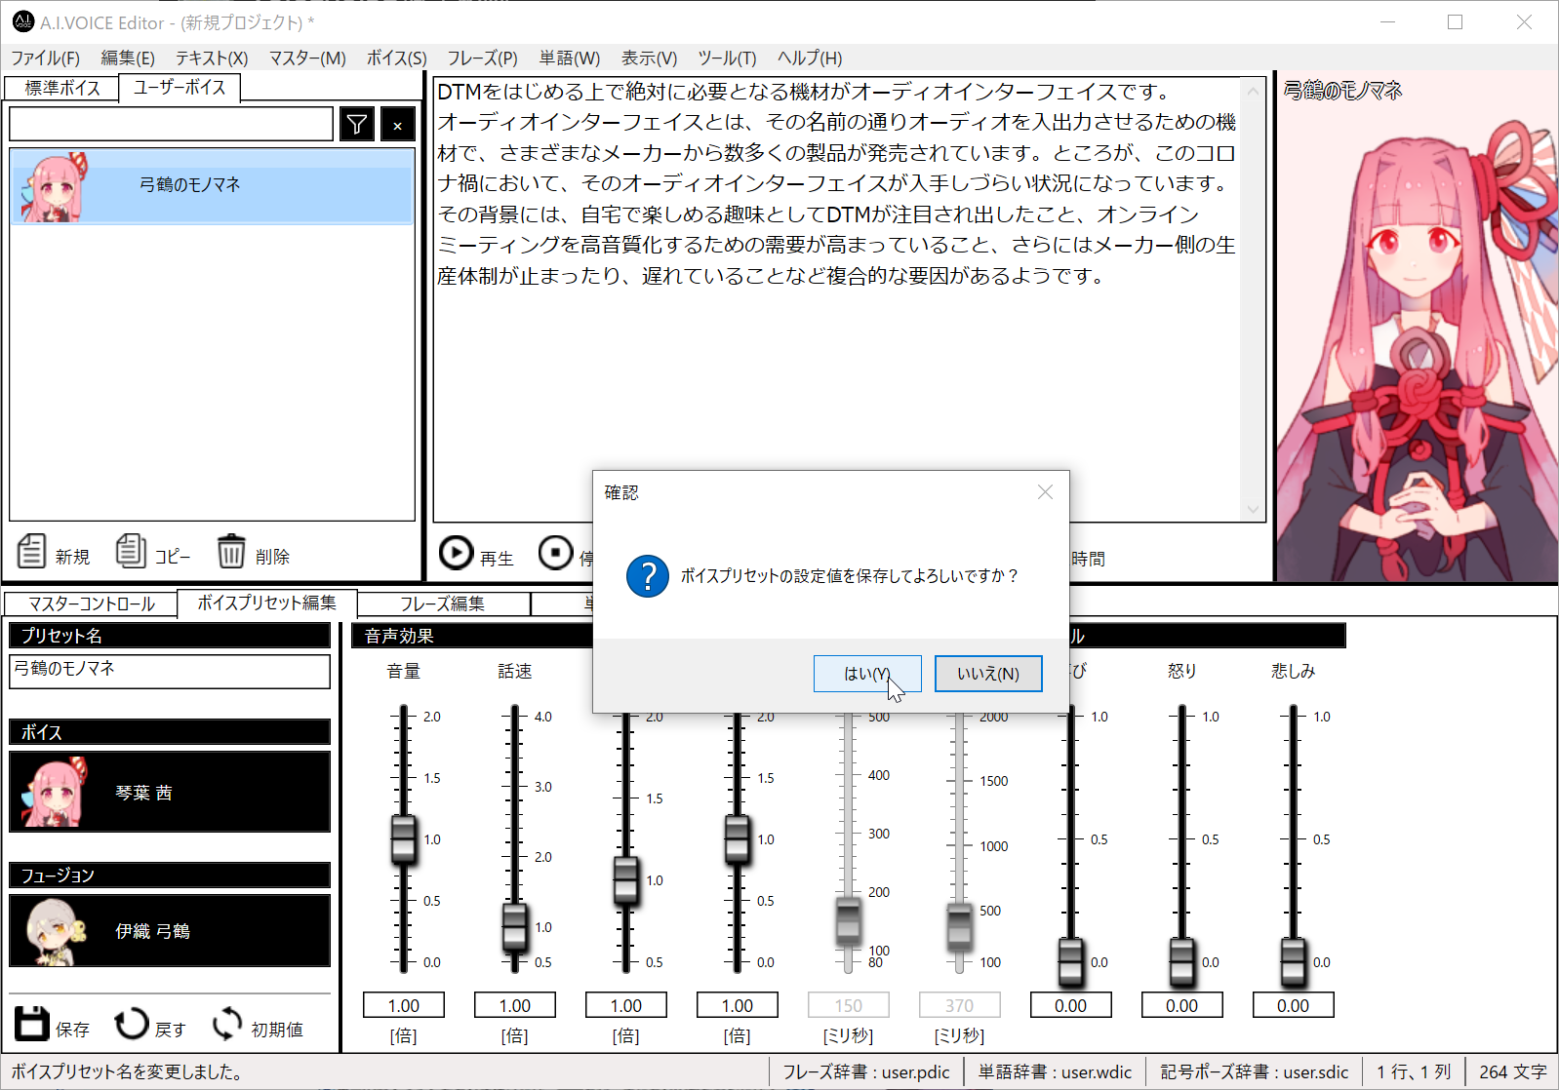
Task: Decline saving with the いいえ(N) button
Action: [x=988, y=674]
